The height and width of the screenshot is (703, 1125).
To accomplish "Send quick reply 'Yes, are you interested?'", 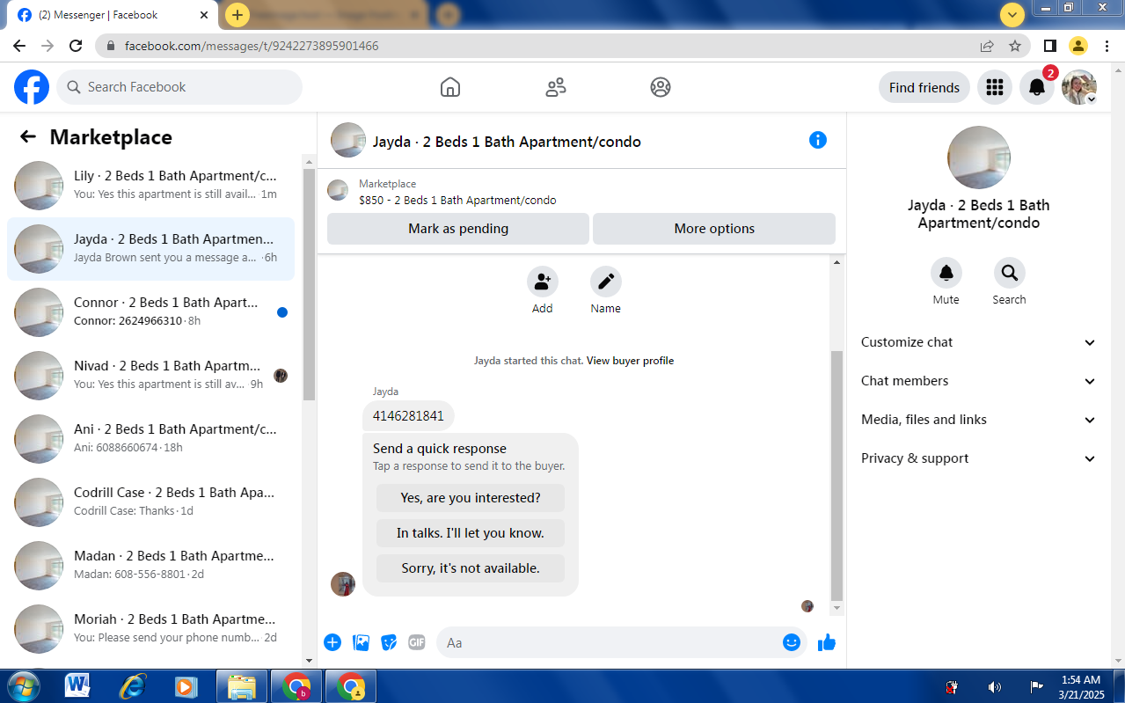I will [x=471, y=498].
